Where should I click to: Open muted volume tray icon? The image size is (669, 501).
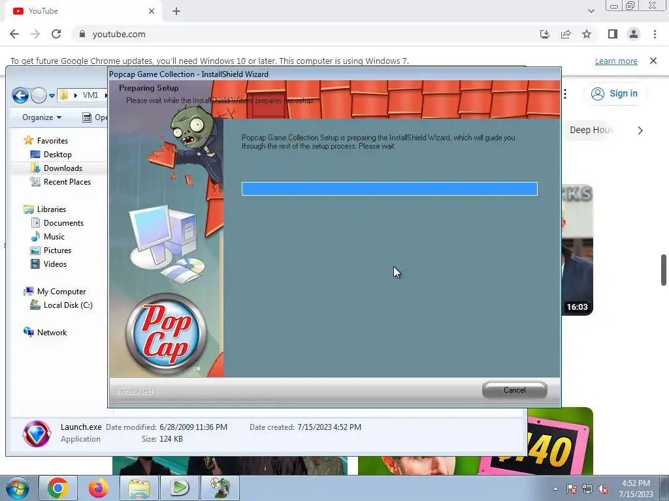(603, 489)
